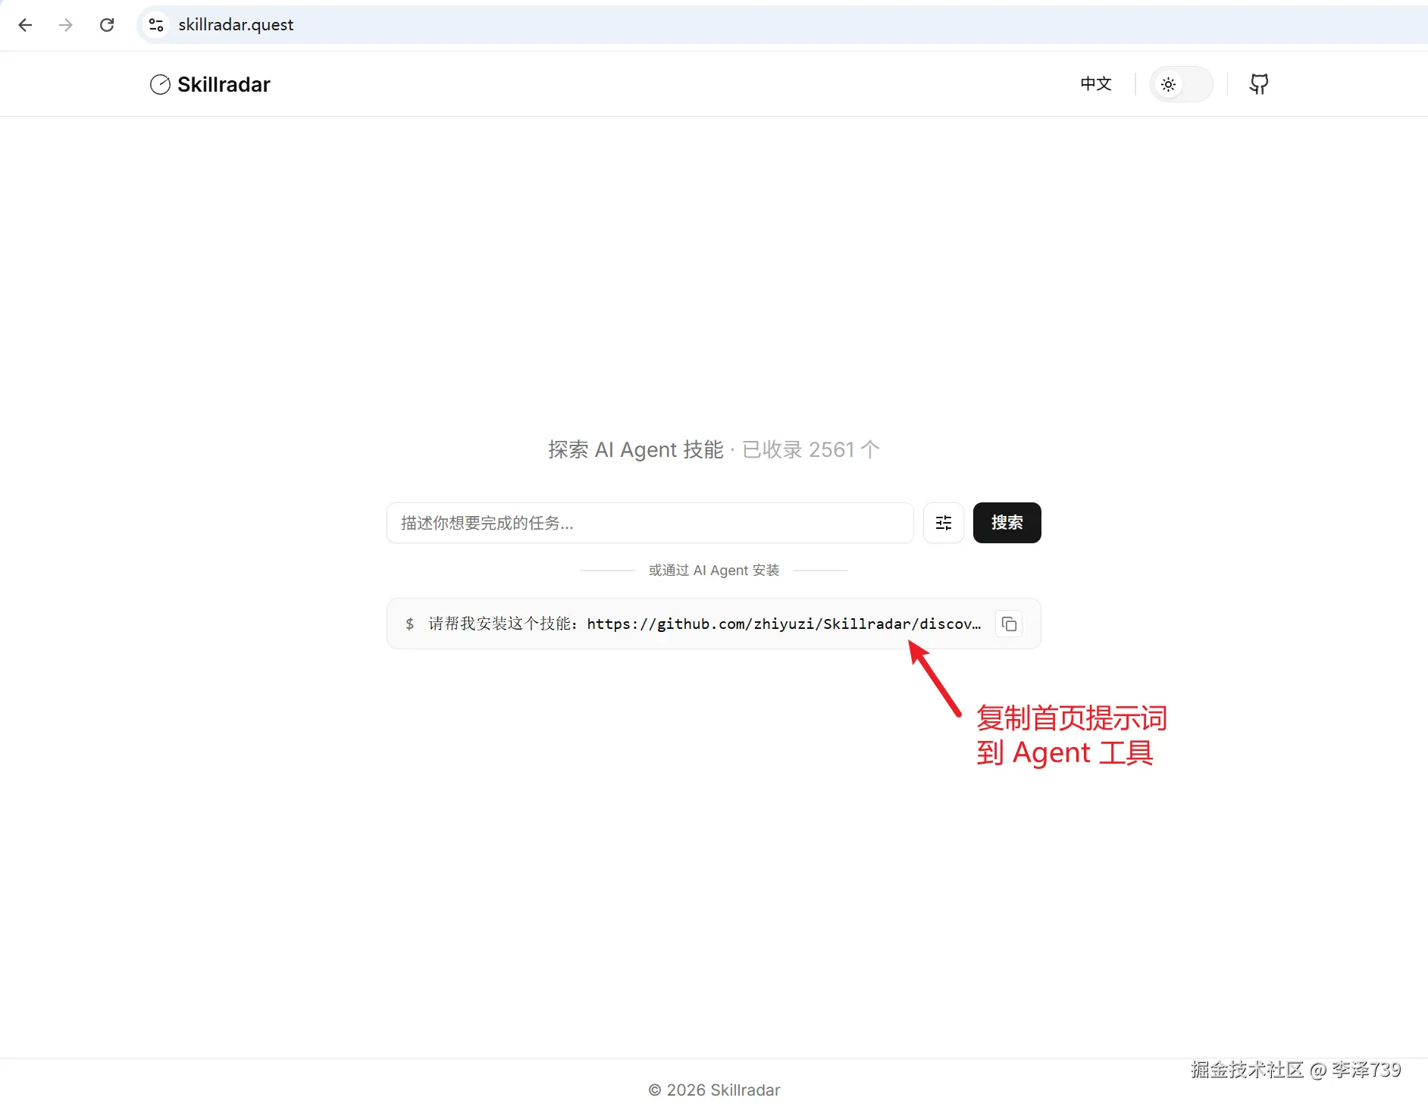Open site permissions icon in address bar
This screenshot has width=1428, height=1107.
[x=156, y=24]
